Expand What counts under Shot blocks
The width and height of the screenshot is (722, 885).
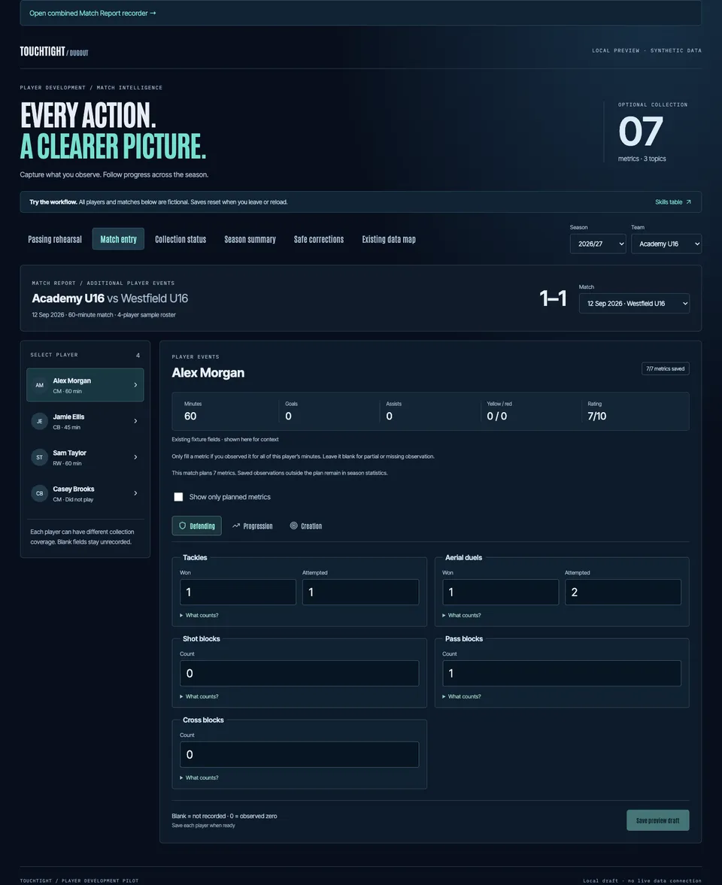click(x=199, y=696)
